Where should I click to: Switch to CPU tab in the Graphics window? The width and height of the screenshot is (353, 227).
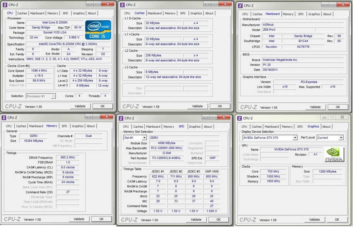click(x=244, y=127)
